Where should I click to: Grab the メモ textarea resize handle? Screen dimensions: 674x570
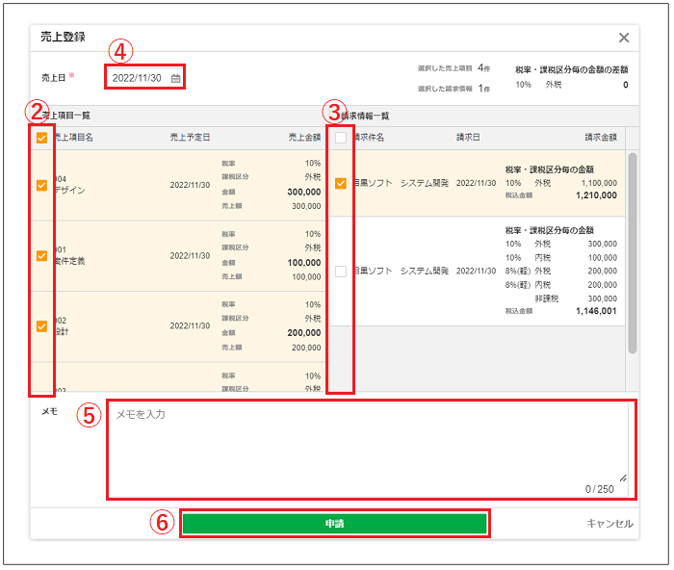(623, 478)
